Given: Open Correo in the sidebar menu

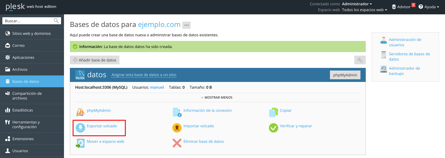Looking at the screenshot, I should tap(18, 45).
